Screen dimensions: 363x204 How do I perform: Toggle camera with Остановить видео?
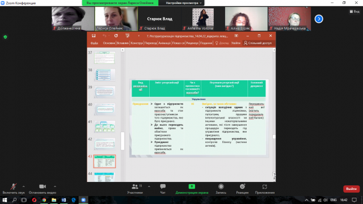pyautogui.click(x=43, y=189)
